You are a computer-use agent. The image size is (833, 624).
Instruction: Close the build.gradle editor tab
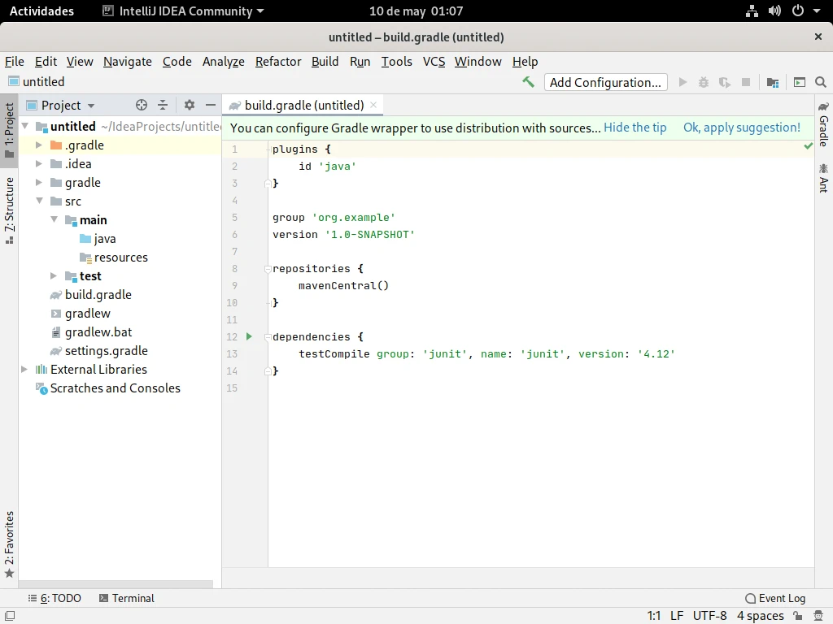click(x=373, y=105)
